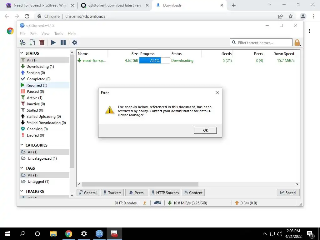The width and height of the screenshot is (320, 240).
Task: Collapse the TAGS section
Action: (22, 168)
